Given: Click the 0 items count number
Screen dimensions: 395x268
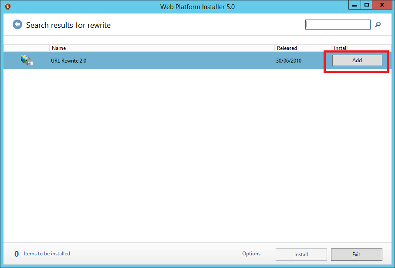Looking at the screenshot, I should pyautogui.click(x=17, y=254).
